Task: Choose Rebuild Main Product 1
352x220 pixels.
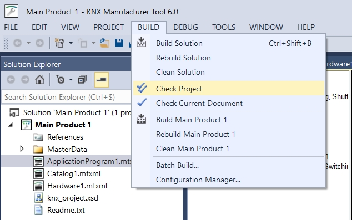Action: point(229,134)
